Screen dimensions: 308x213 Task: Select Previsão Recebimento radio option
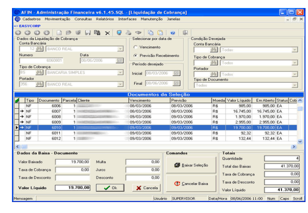135,55
